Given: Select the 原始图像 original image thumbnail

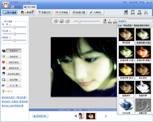Looking at the screenshot, I should [x=126, y=36].
